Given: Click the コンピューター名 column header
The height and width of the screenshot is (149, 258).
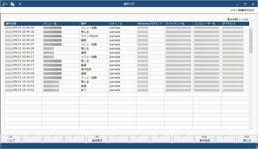Looking at the screenshot, I should (207, 23).
